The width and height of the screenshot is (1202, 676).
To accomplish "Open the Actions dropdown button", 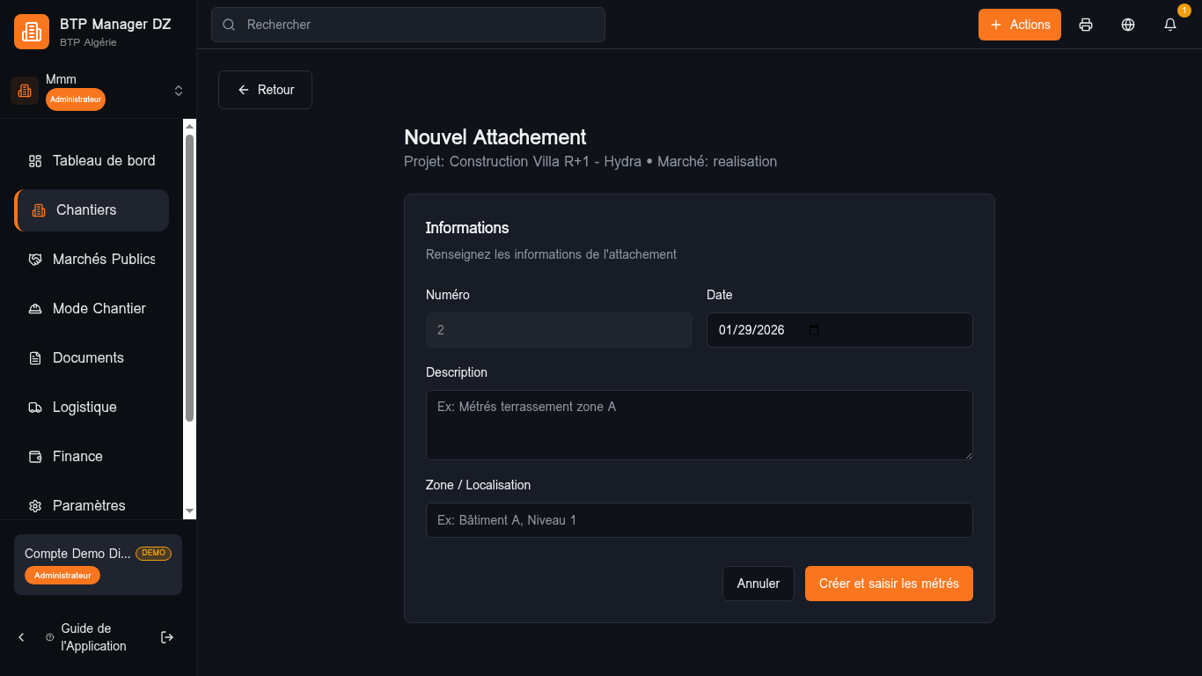I will click(1019, 25).
